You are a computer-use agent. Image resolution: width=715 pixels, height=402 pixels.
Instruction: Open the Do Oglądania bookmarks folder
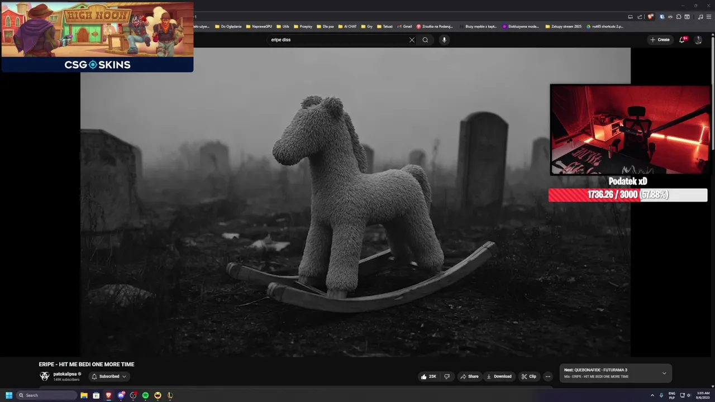point(228,26)
